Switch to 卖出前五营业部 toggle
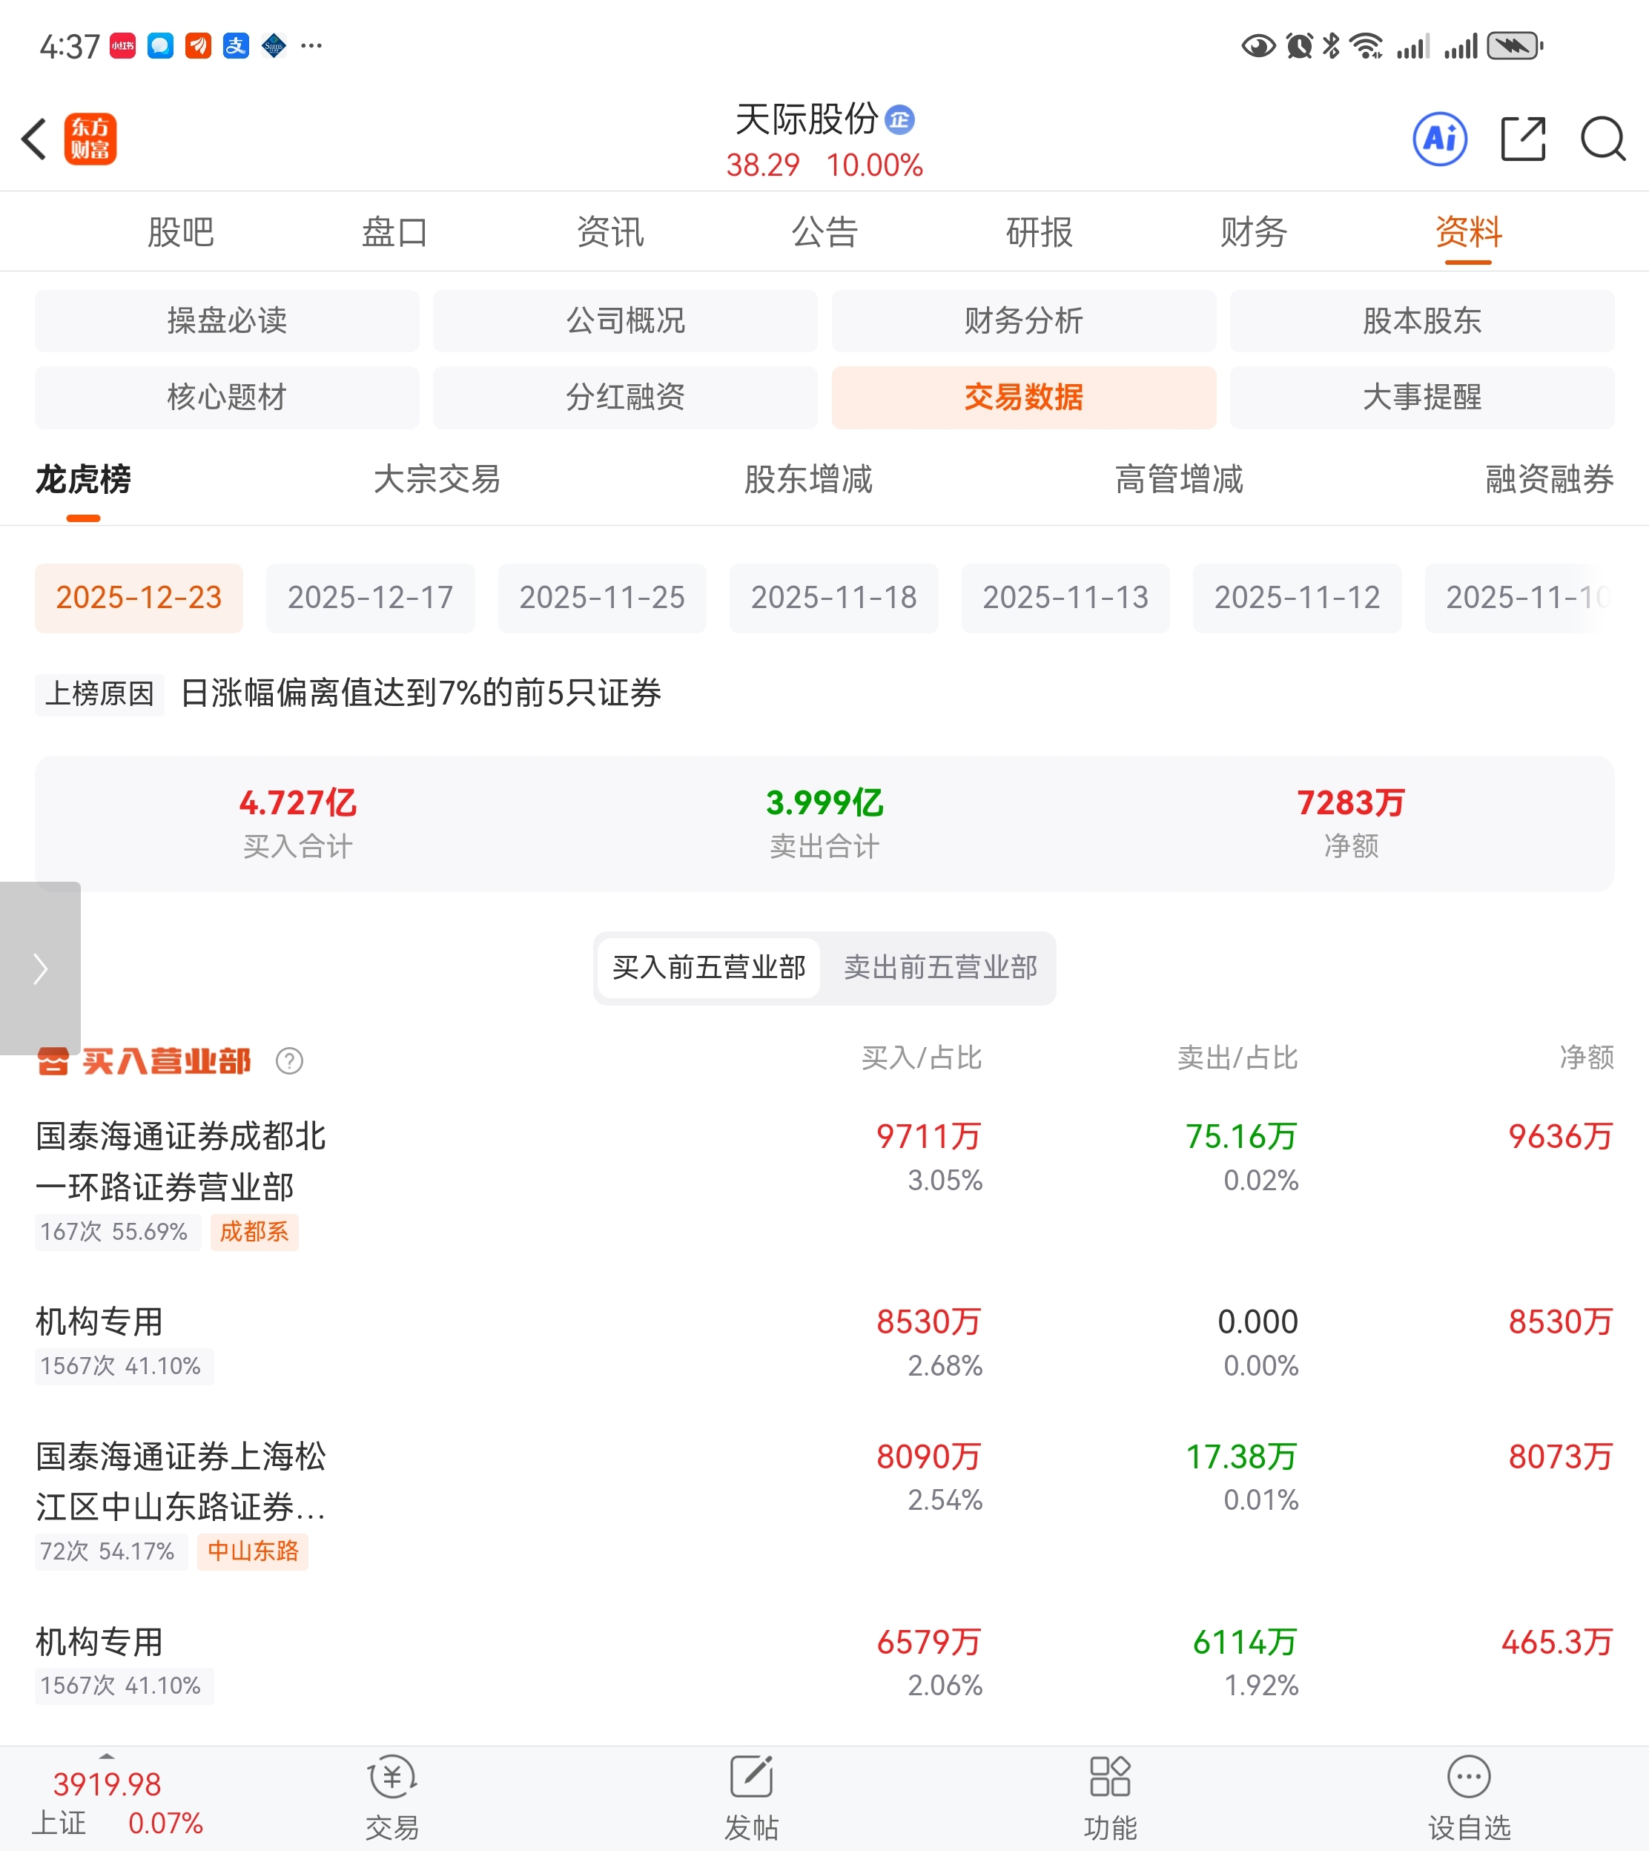Image resolution: width=1649 pixels, height=1851 pixels. tap(939, 968)
